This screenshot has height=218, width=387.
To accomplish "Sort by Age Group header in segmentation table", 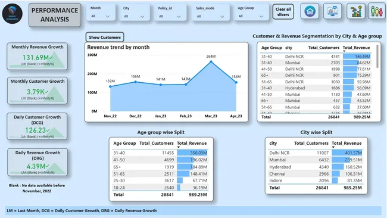I will pyautogui.click(x=271, y=48).
